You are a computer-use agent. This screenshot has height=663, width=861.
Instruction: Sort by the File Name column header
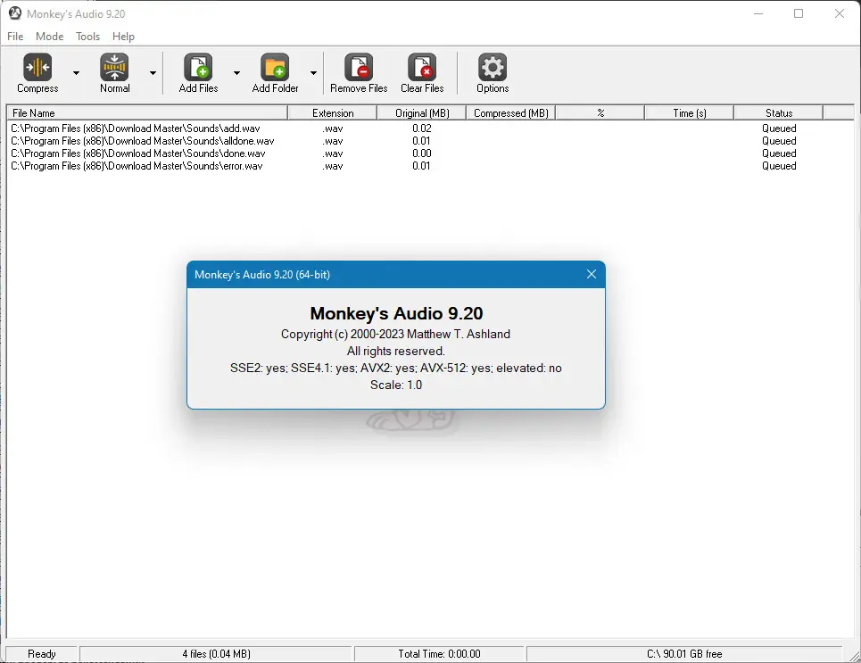coord(147,112)
